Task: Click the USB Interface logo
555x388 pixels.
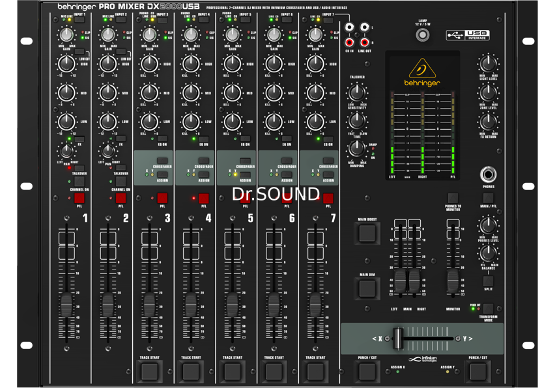Action: click(468, 35)
